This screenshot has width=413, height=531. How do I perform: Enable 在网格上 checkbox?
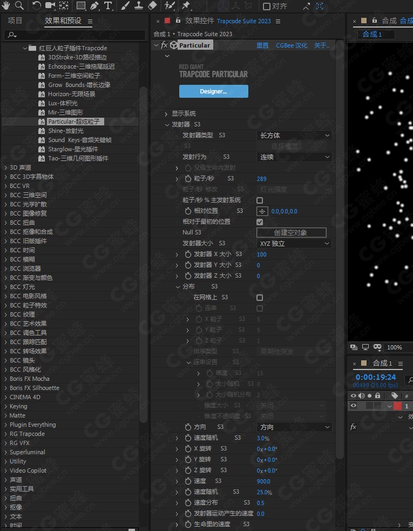[x=260, y=298]
